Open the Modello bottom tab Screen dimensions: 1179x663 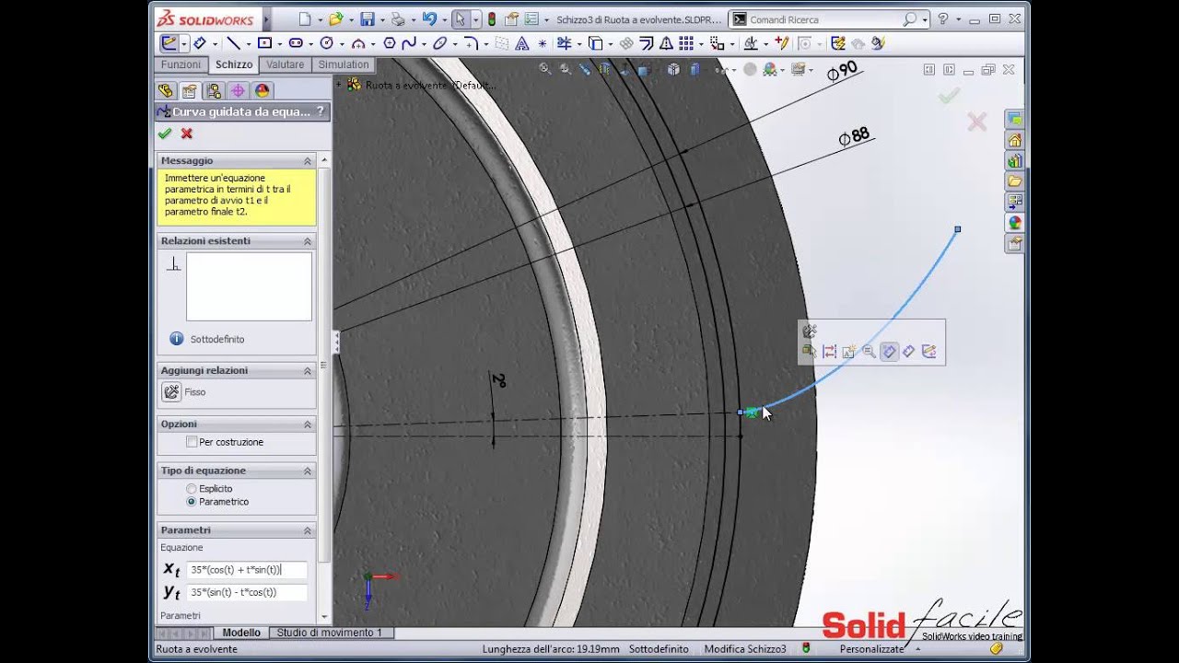[241, 633]
